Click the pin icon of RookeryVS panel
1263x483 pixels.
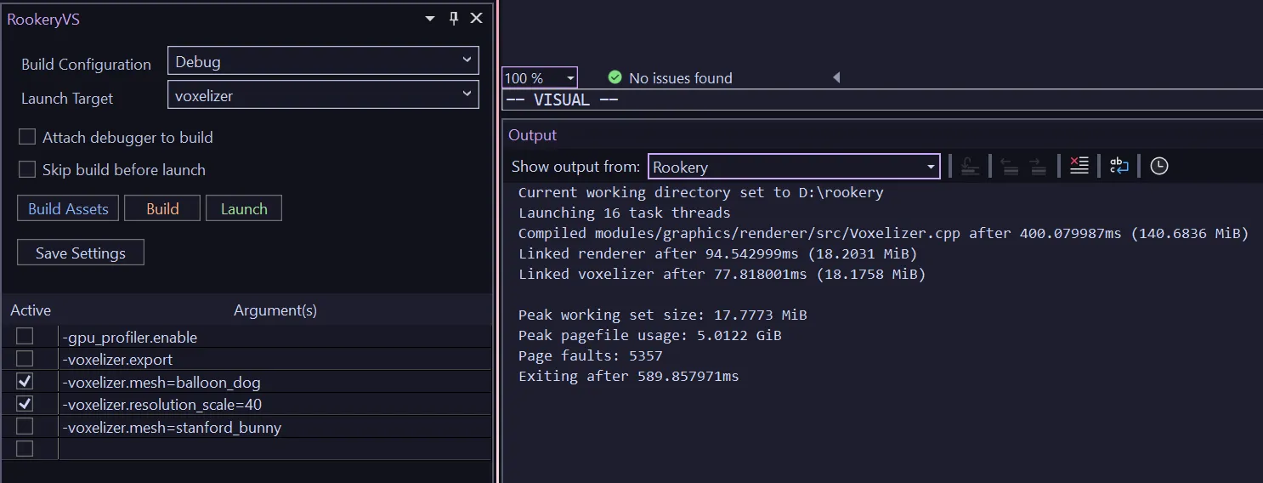454,19
